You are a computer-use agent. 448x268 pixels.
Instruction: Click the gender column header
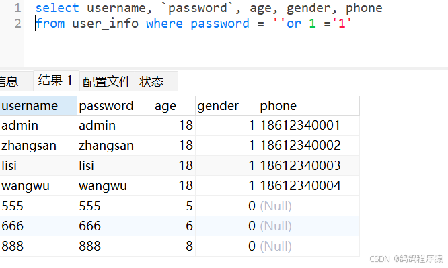coord(227,106)
